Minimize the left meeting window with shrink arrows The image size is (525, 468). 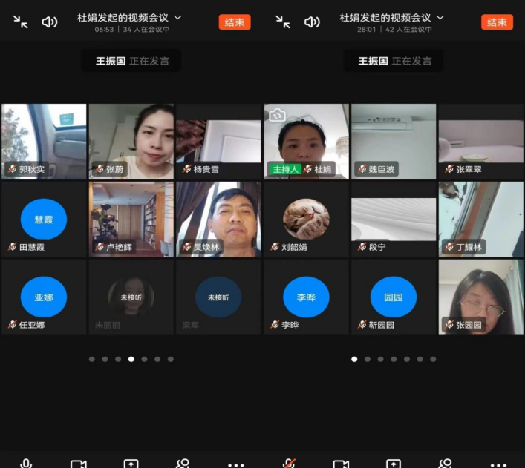[21, 22]
